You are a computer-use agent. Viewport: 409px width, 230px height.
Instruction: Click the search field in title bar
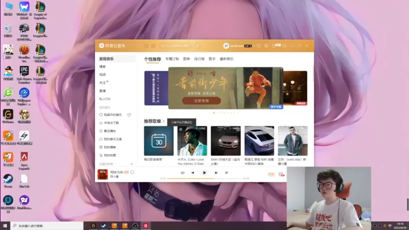coord(177,45)
